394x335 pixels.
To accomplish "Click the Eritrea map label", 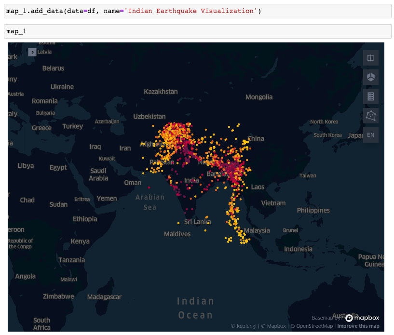I will (82, 200).
